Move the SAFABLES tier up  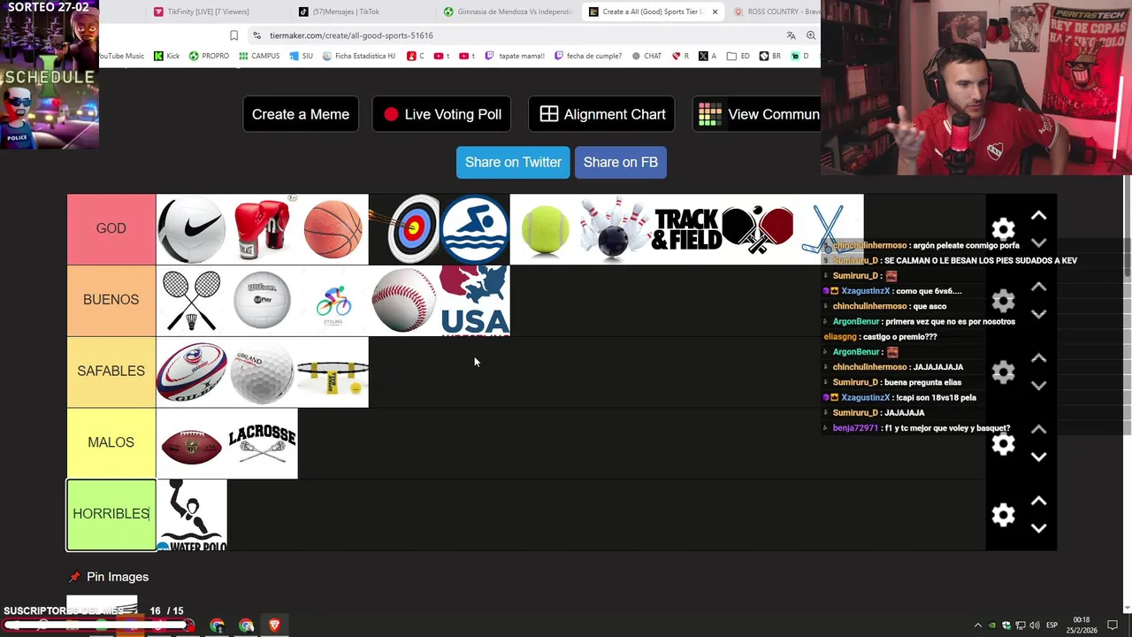1038,358
